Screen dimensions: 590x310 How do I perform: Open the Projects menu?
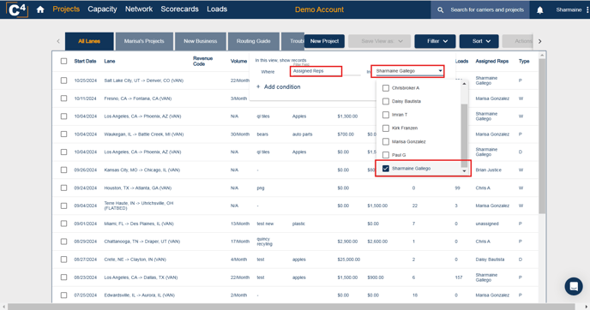click(x=66, y=9)
